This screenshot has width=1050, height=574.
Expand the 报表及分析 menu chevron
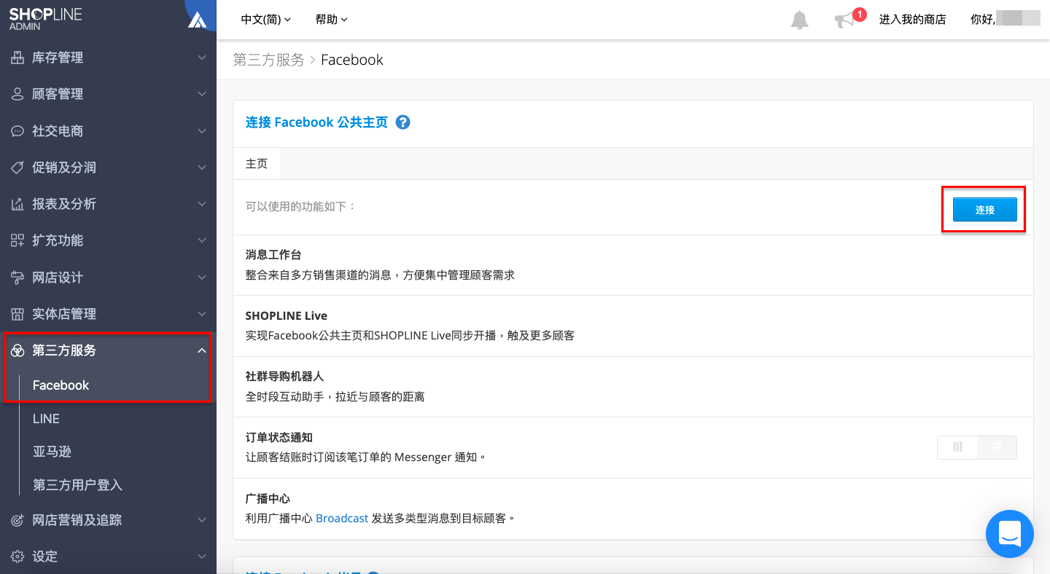[202, 204]
